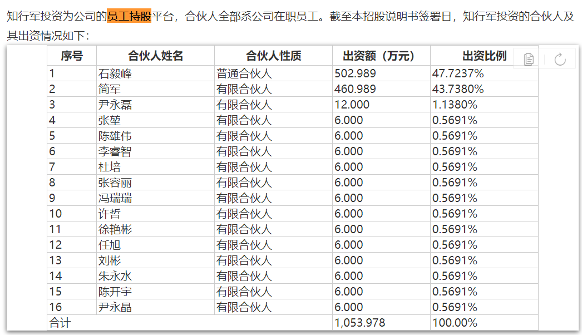Click the 普通合伙人 cell
Viewport: 582px width, 335px height.
click(274, 73)
